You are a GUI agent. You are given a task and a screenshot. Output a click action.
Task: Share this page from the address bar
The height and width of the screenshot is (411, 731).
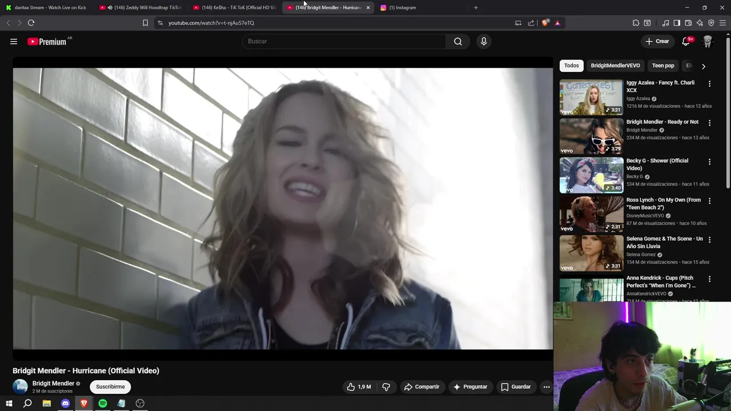531,23
